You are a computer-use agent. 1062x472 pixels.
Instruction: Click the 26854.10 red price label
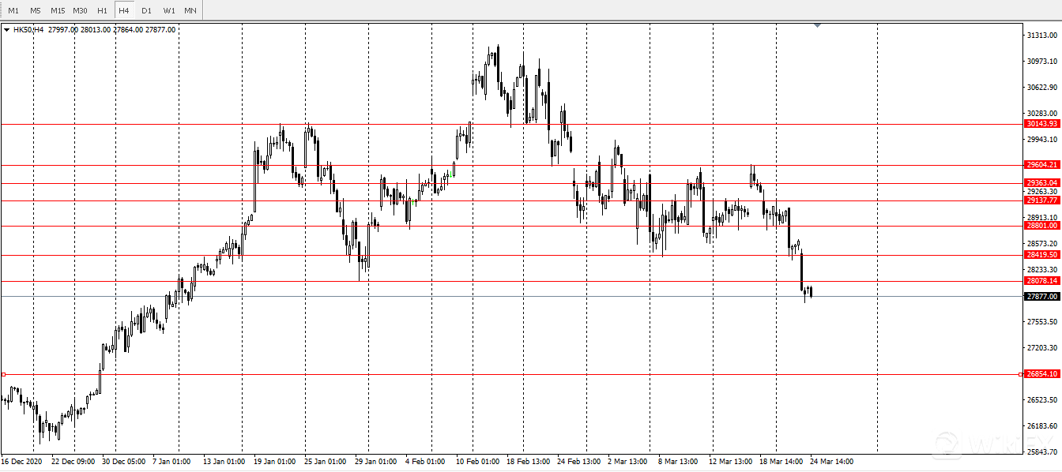pos(1041,374)
